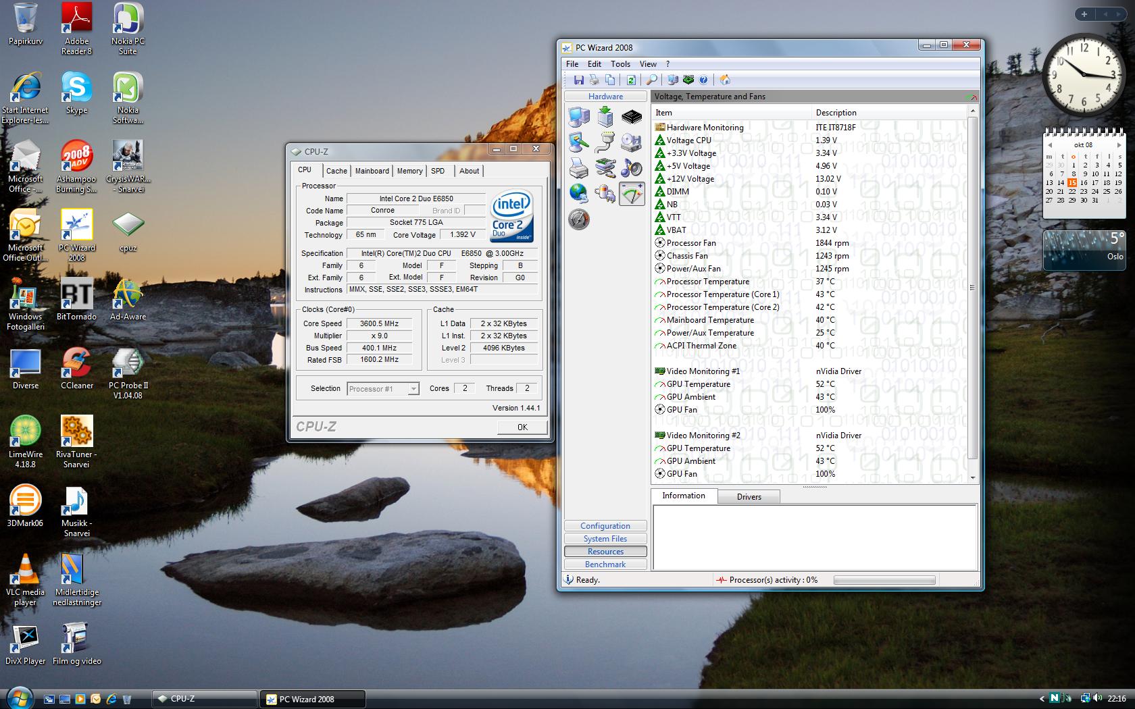The image size is (1135, 709).
Task: Click the Save report icon in PC Wizard toolbar
Action: (578, 80)
